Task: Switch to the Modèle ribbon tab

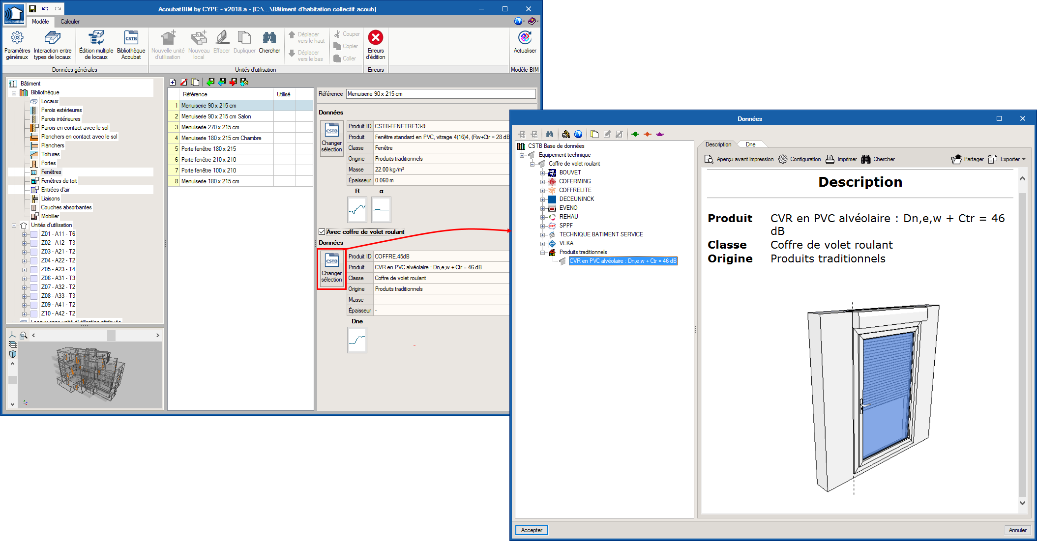Action: click(40, 22)
